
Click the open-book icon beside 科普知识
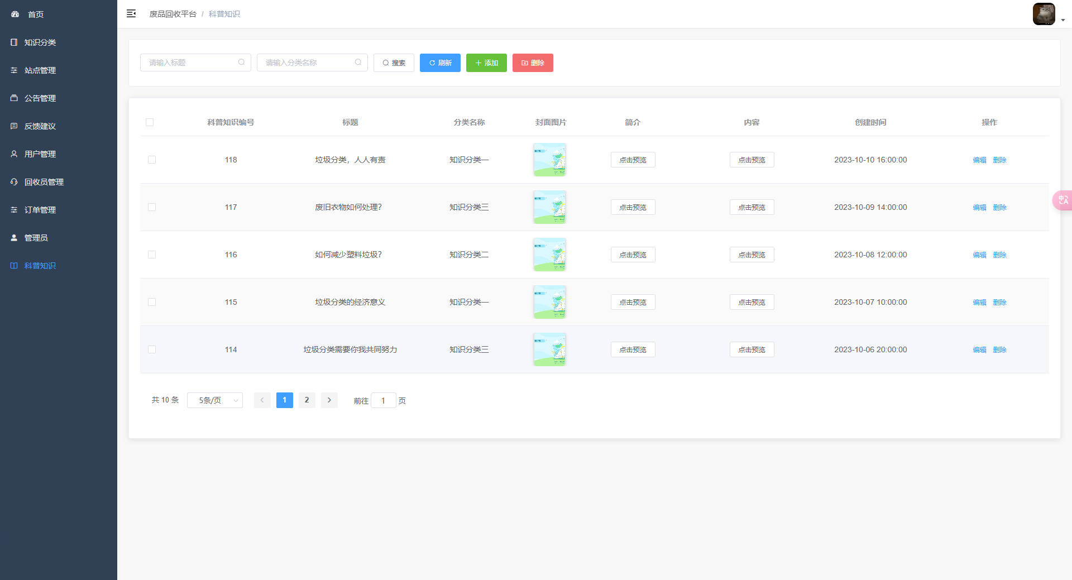coord(14,266)
